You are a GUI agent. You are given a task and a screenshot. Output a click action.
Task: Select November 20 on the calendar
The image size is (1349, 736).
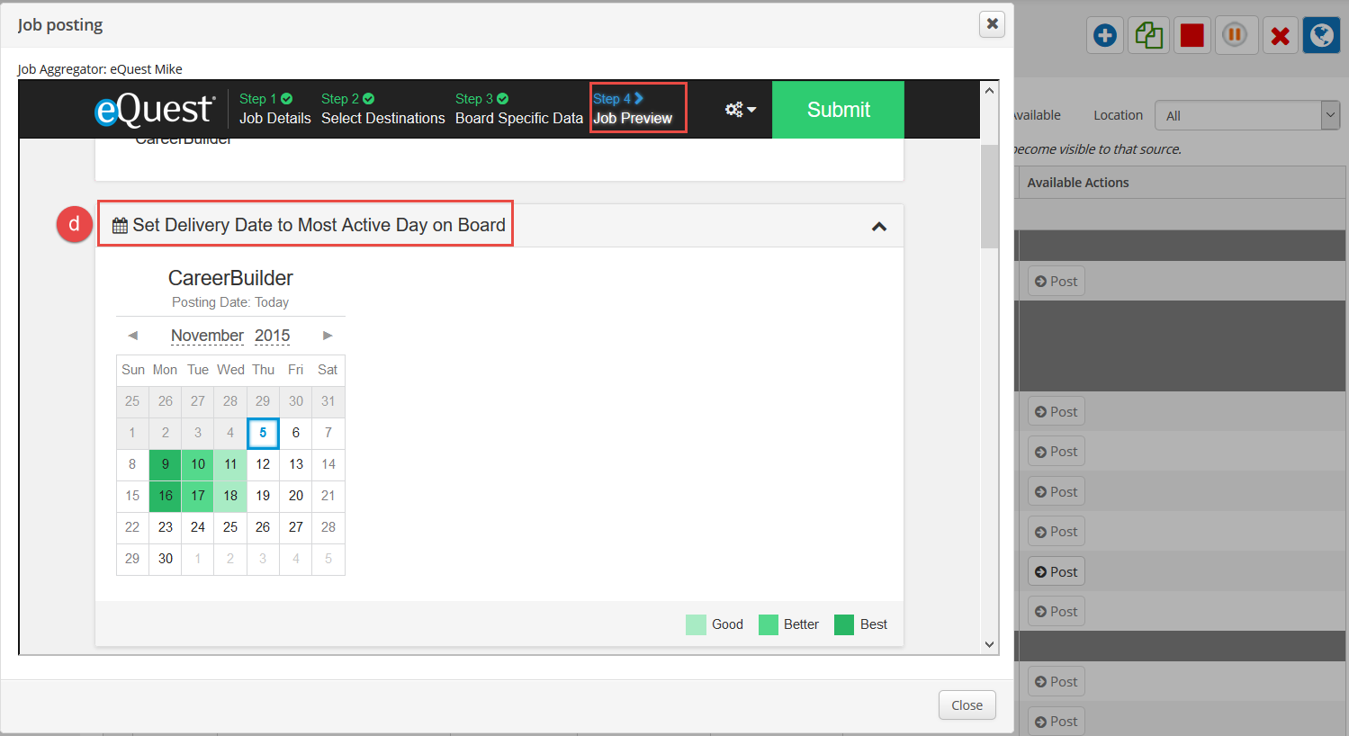pyautogui.click(x=295, y=496)
